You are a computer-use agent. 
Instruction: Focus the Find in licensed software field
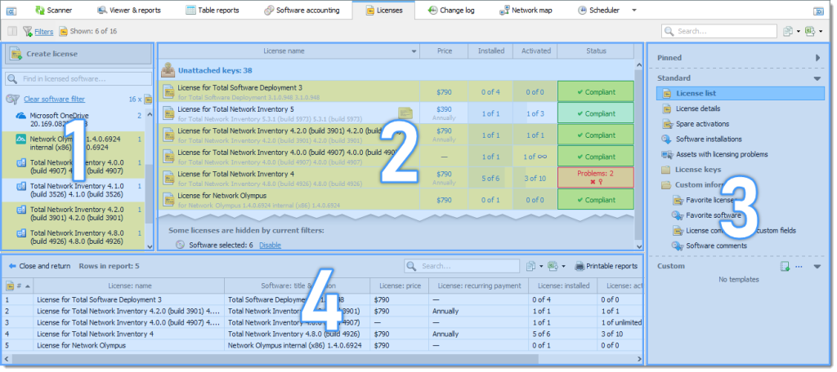78,79
